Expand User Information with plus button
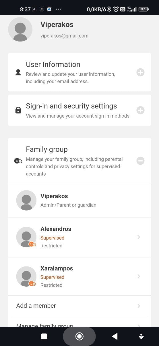Image resolution: width=159 pixels, height=346 pixels. (140, 72)
